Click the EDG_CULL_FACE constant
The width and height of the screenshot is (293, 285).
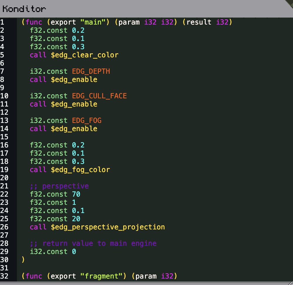coord(99,96)
